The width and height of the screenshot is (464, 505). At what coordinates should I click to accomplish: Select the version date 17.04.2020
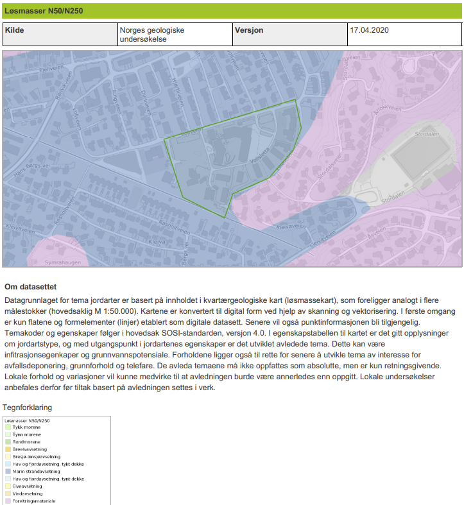coord(370,30)
